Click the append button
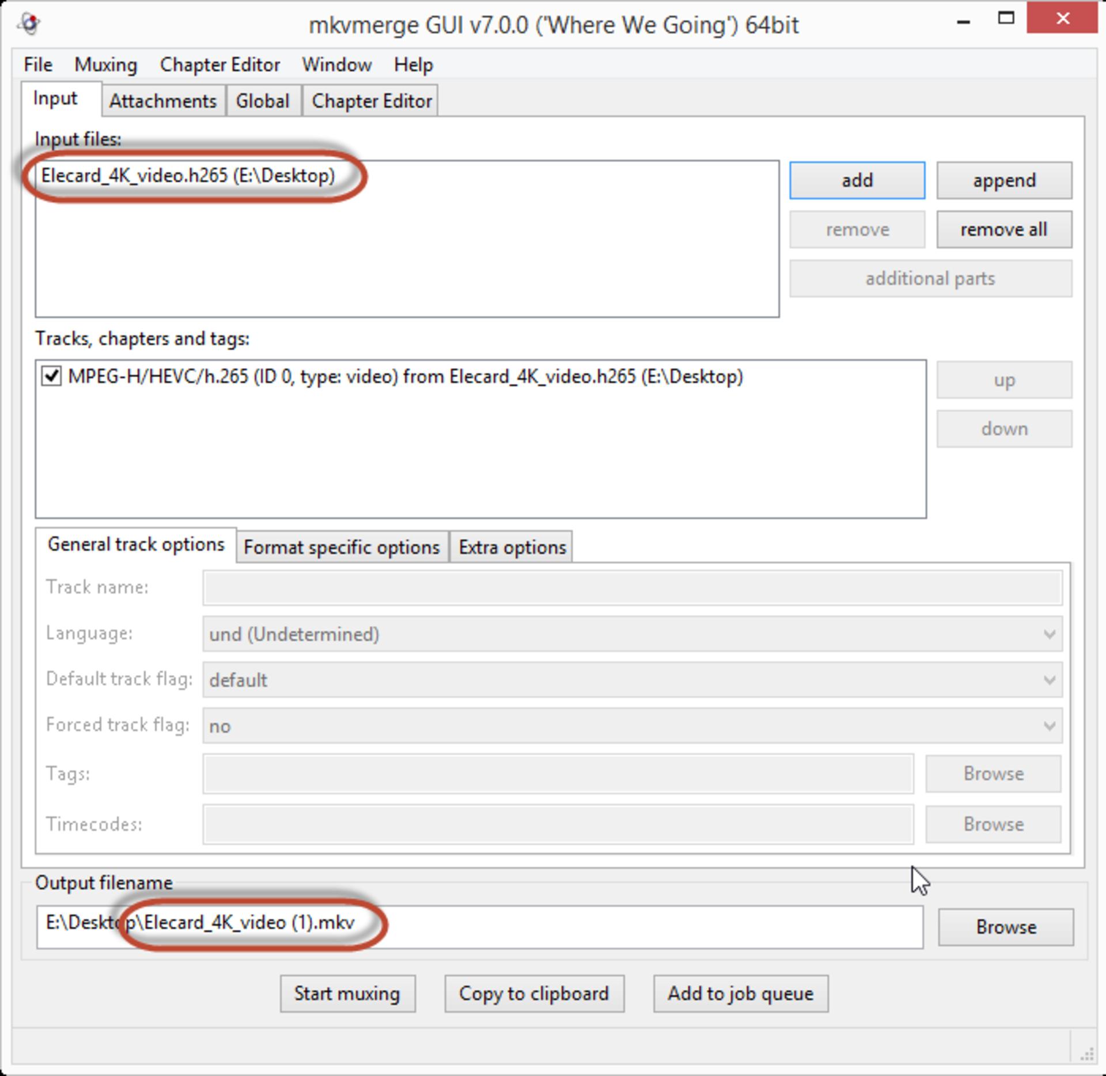 (1004, 180)
